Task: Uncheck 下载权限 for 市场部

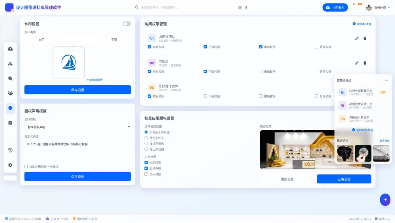Action: point(205,71)
